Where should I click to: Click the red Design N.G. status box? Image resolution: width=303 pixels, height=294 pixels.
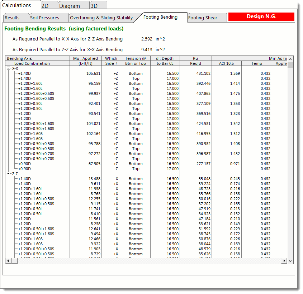click(261, 16)
